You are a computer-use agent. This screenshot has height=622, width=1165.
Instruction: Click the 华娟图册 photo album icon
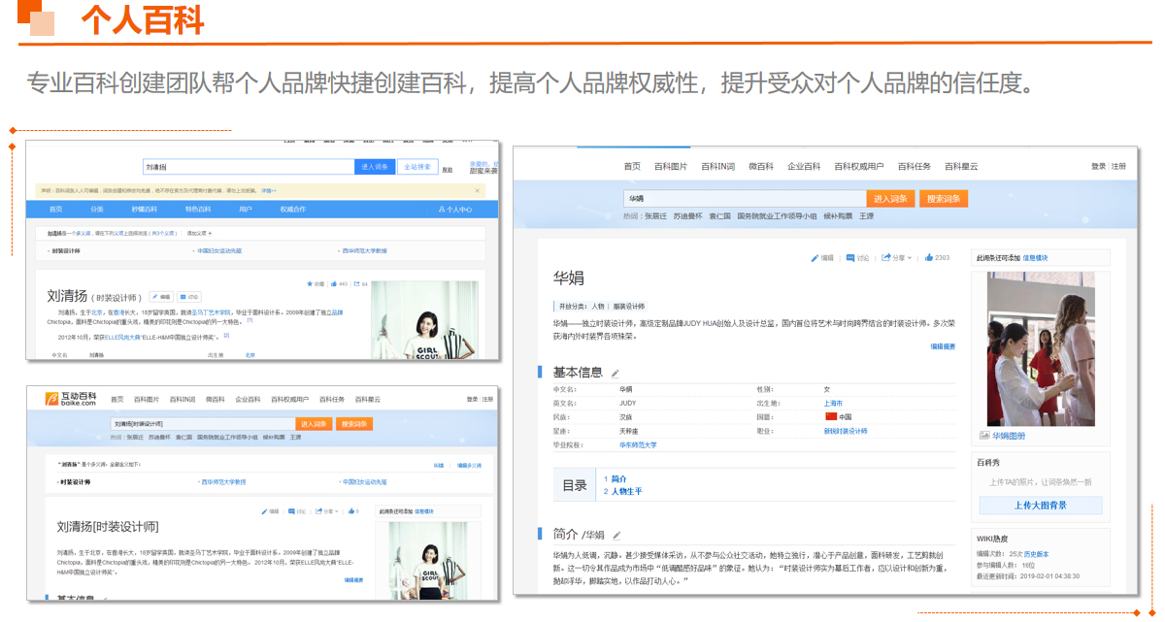click(984, 437)
